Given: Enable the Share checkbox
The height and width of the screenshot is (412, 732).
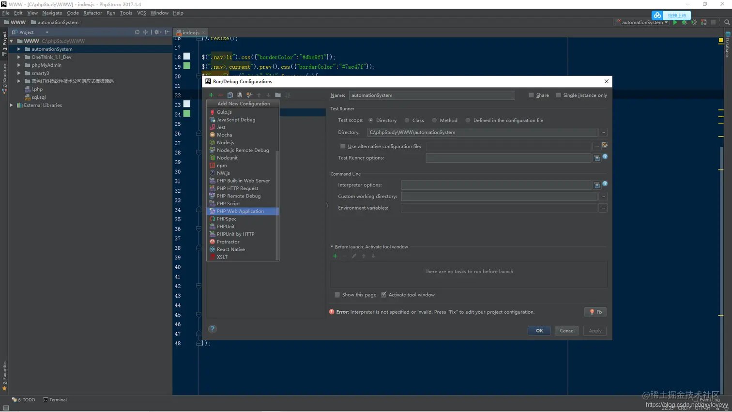Looking at the screenshot, I should tap(531, 95).
